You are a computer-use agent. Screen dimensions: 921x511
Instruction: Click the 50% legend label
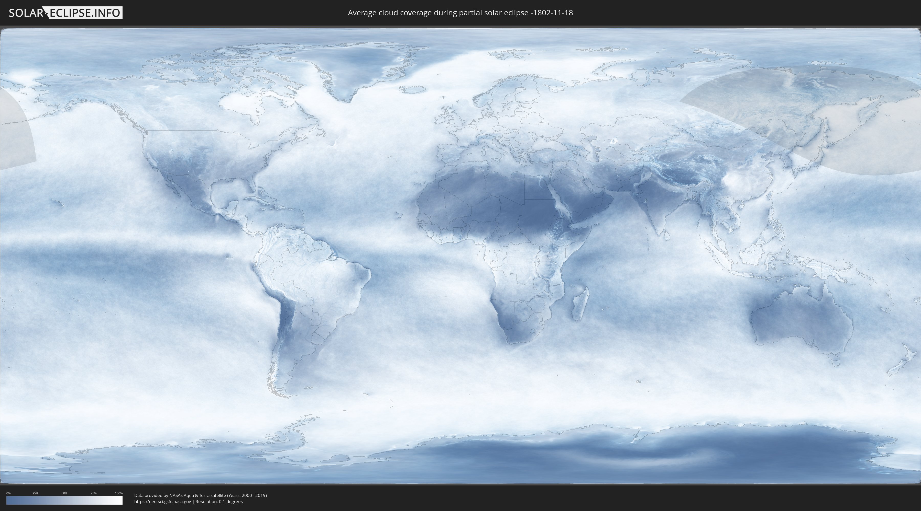pyautogui.click(x=64, y=493)
